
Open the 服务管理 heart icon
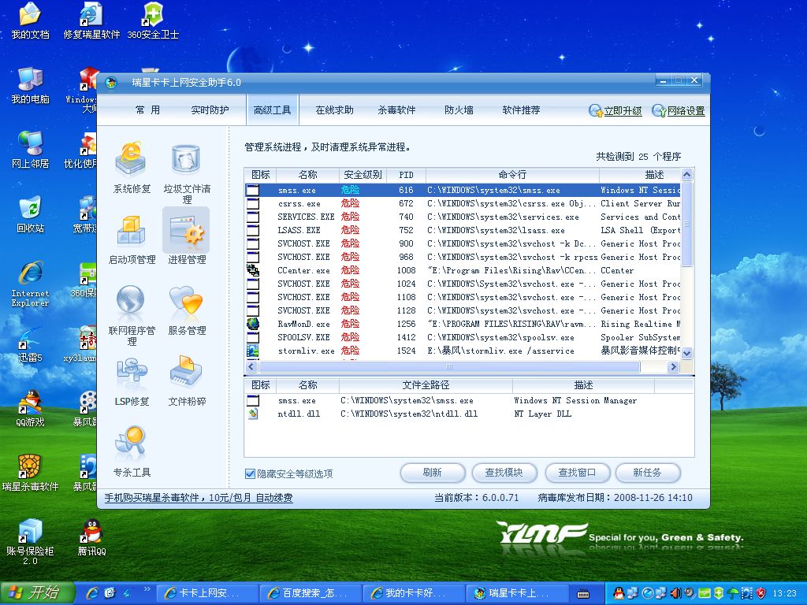point(186,301)
